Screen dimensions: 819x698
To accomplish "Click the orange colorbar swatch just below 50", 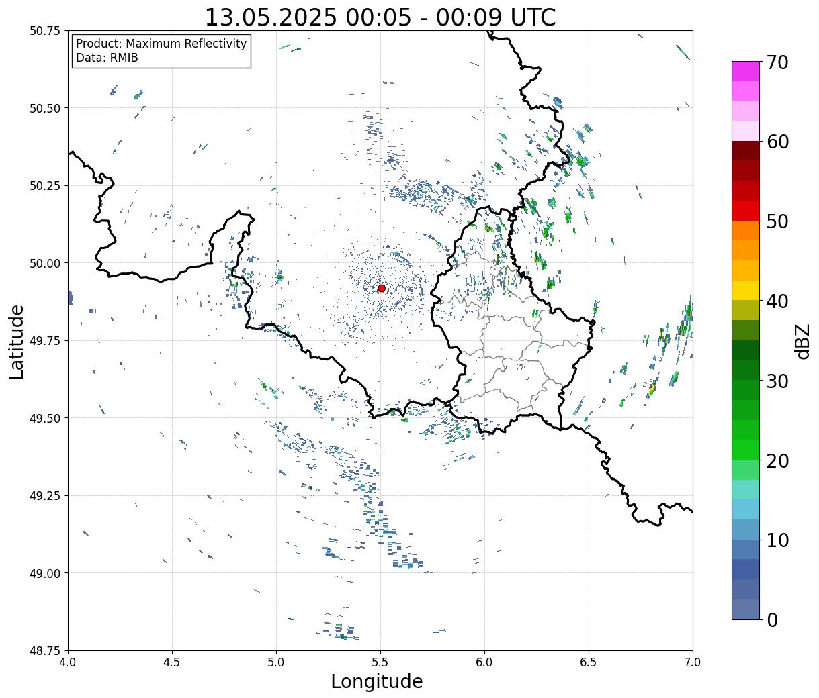I will 746,230.
